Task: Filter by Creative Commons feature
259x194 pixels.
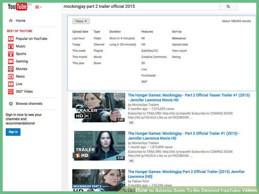Action: pos(154,57)
